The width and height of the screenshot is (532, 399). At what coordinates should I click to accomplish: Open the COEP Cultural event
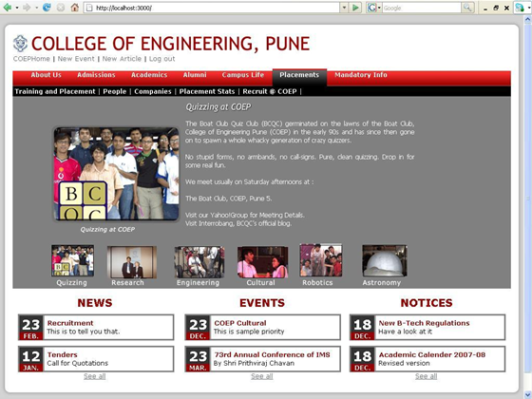pos(239,323)
